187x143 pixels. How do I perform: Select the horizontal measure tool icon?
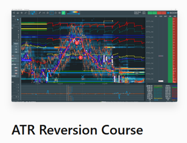(44, 13)
